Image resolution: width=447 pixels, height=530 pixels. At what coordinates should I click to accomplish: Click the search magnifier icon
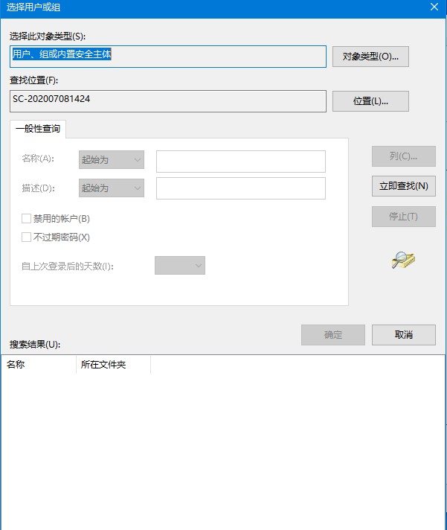click(x=403, y=260)
